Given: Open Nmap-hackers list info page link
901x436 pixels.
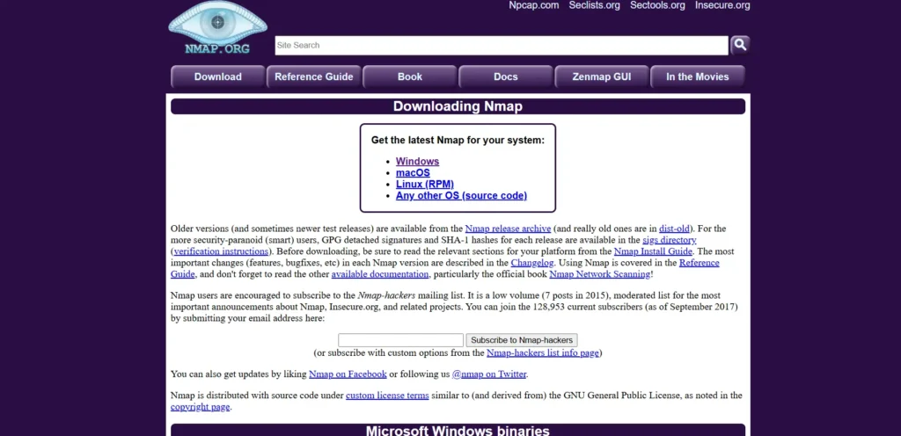Looking at the screenshot, I should tap(542, 352).
